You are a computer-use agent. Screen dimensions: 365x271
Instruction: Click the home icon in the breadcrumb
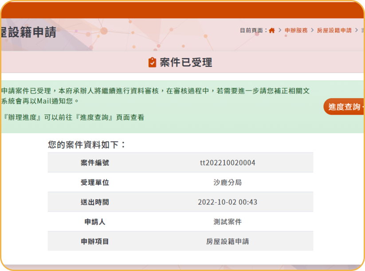272,31
